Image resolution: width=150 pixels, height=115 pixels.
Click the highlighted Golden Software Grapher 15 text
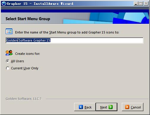pos(28,40)
